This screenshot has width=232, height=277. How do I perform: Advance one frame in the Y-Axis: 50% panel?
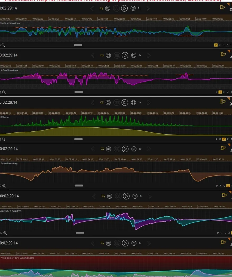(135, 196)
